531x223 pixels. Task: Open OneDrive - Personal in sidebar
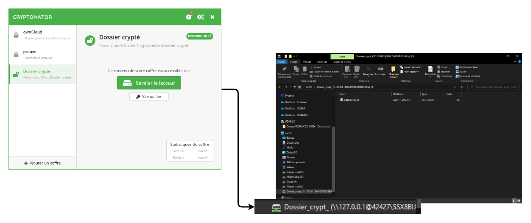(x=293, y=102)
